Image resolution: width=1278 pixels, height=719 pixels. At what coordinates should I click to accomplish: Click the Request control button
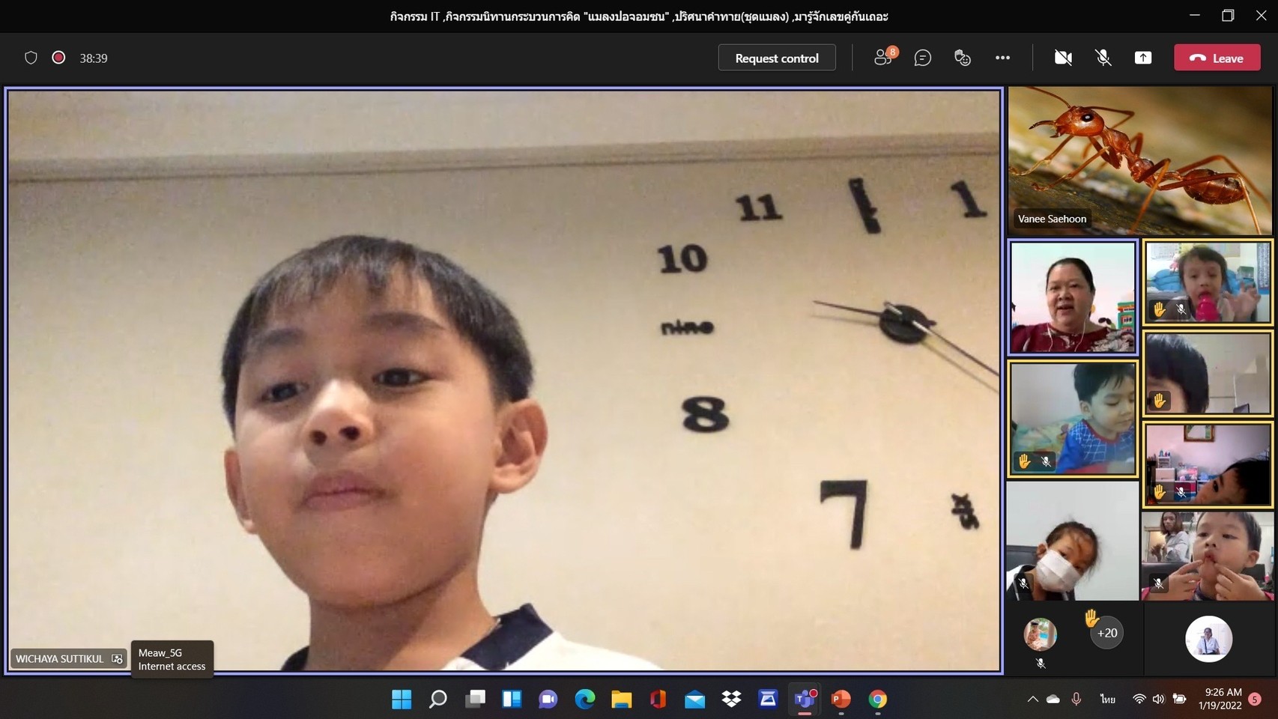776,58
